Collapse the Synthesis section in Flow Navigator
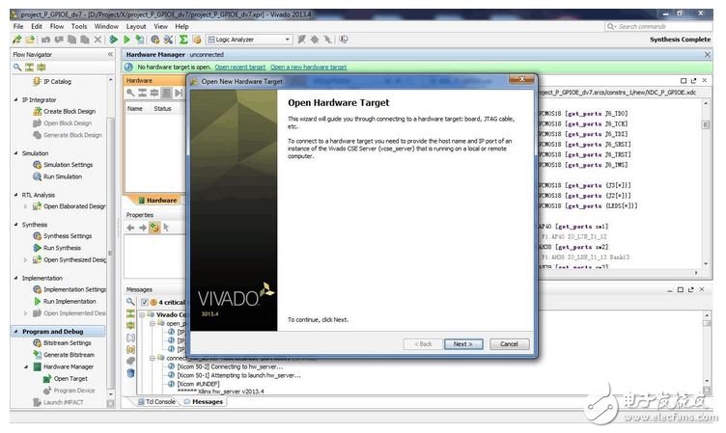The height and width of the screenshot is (433, 726). pos(14,225)
